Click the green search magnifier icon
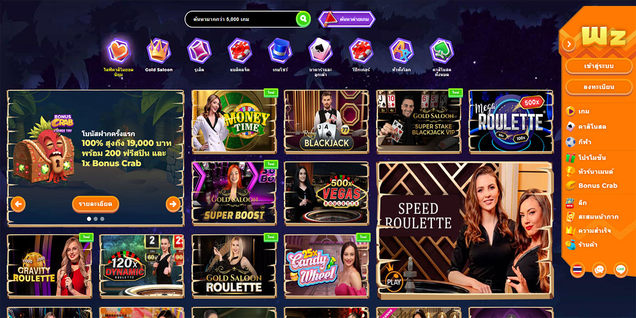 [x=303, y=20]
